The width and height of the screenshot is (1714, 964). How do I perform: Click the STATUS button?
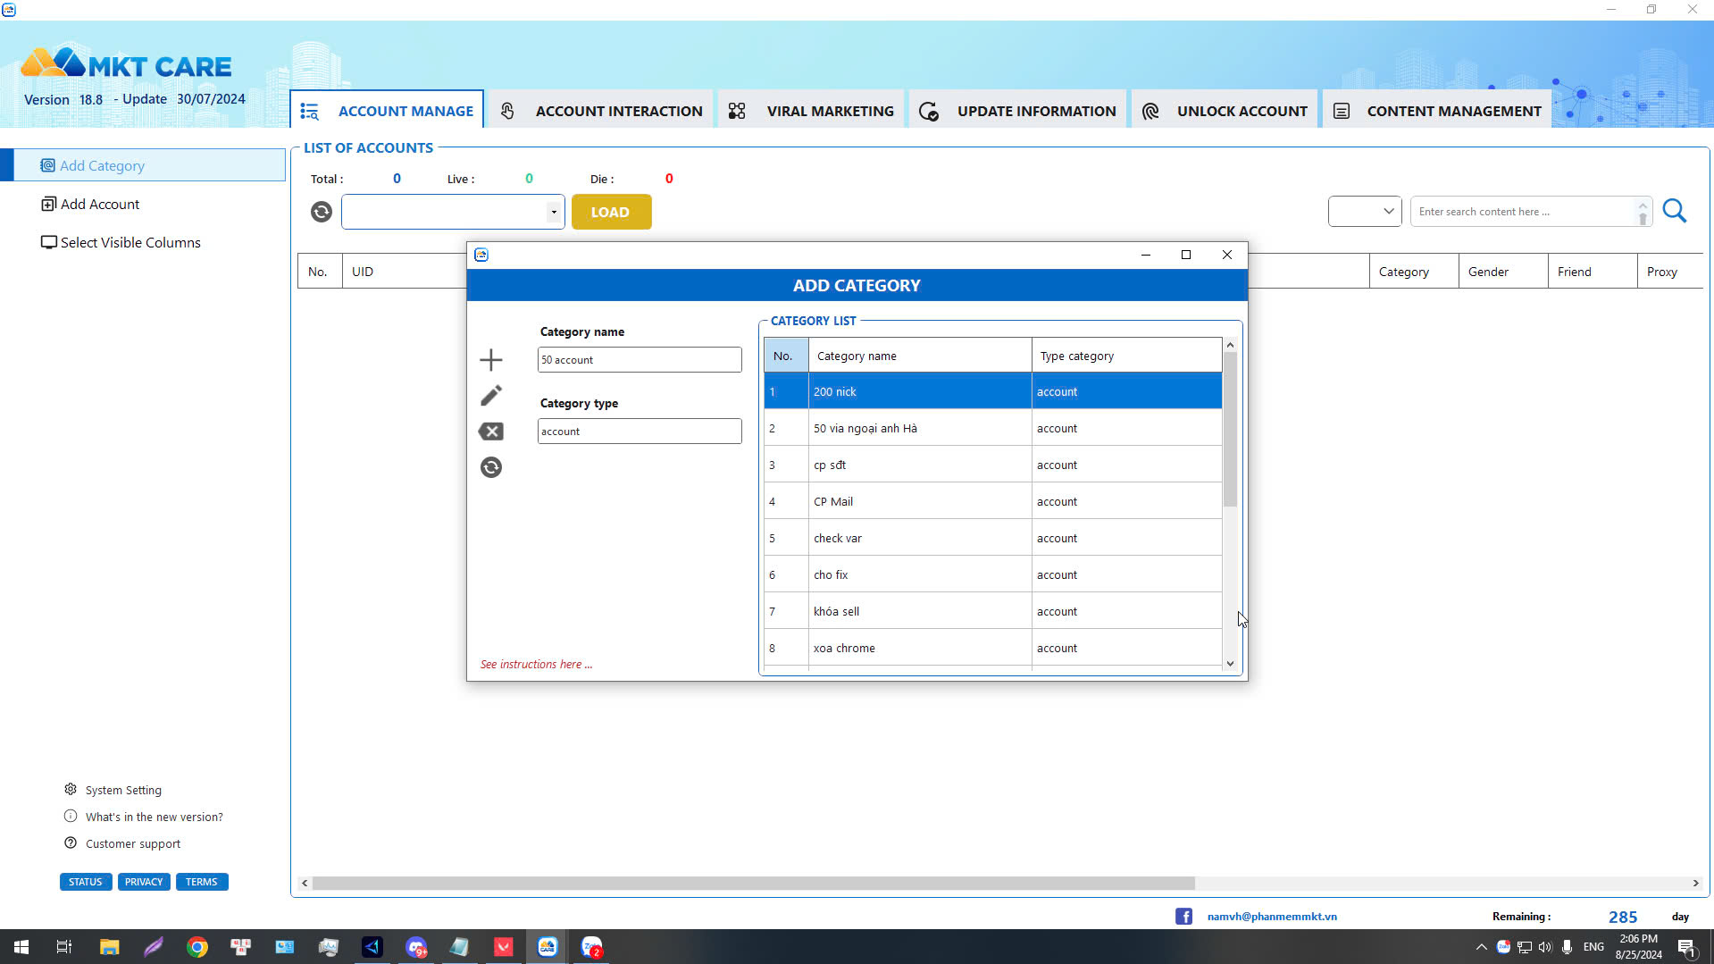click(x=86, y=882)
